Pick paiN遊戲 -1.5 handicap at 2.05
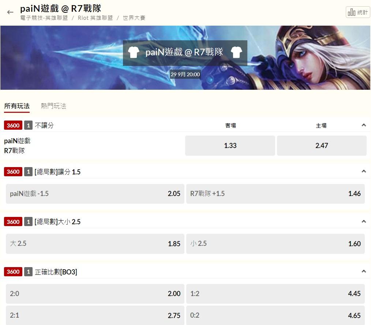371x325 pixels. (x=95, y=193)
